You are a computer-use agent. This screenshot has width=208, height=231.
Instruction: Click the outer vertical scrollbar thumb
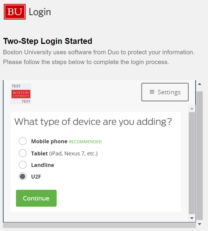tap(200, 156)
